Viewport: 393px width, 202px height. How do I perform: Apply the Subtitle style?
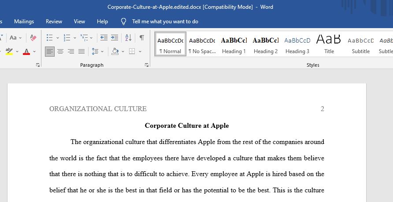[361, 44]
